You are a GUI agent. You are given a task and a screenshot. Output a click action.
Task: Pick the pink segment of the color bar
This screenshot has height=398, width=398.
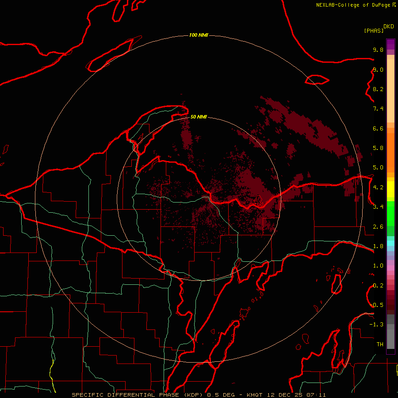[x=390, y=268]
